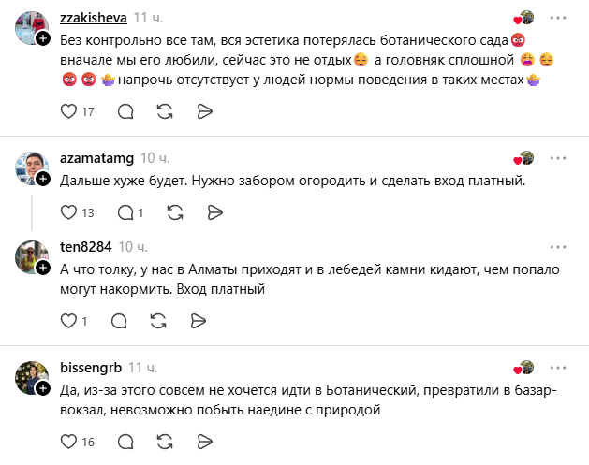589x465 pixels.
Task: Repost zzakisheva's comment
Action: click(165, 111)
